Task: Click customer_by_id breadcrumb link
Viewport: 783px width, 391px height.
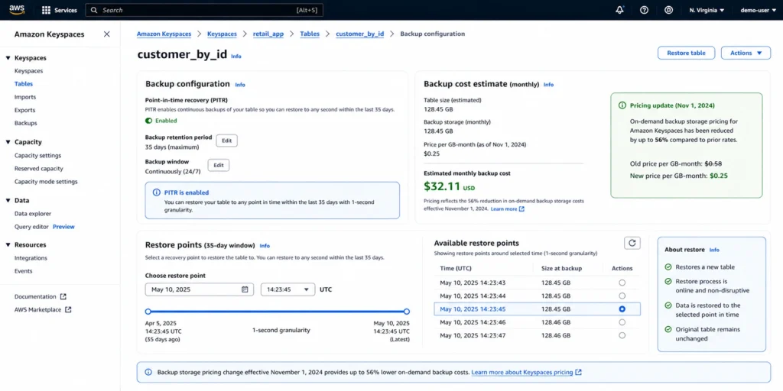Action: point(360,34)
